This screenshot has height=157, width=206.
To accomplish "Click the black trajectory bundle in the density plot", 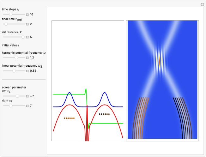I will [183, 118].
